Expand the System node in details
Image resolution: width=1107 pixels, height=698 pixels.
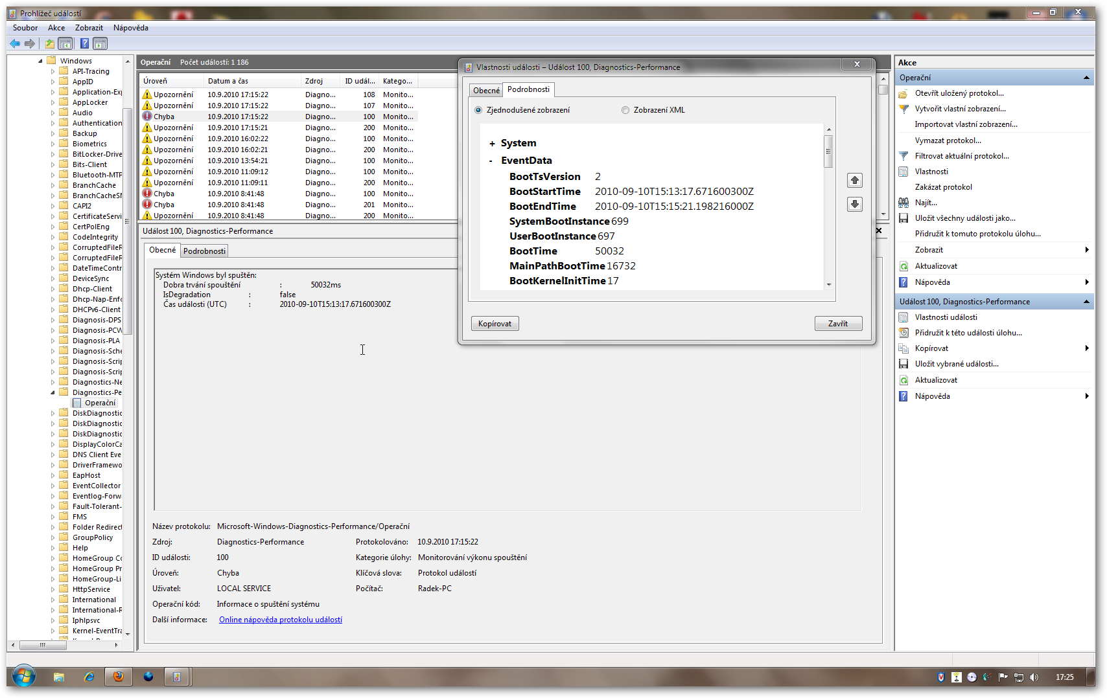point(492,144)
